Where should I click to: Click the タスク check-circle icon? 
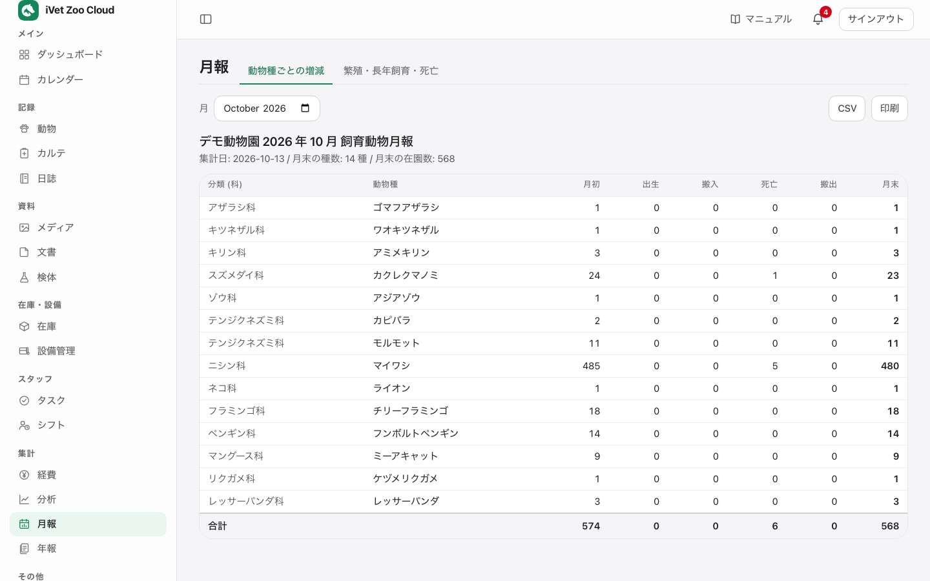24,400
